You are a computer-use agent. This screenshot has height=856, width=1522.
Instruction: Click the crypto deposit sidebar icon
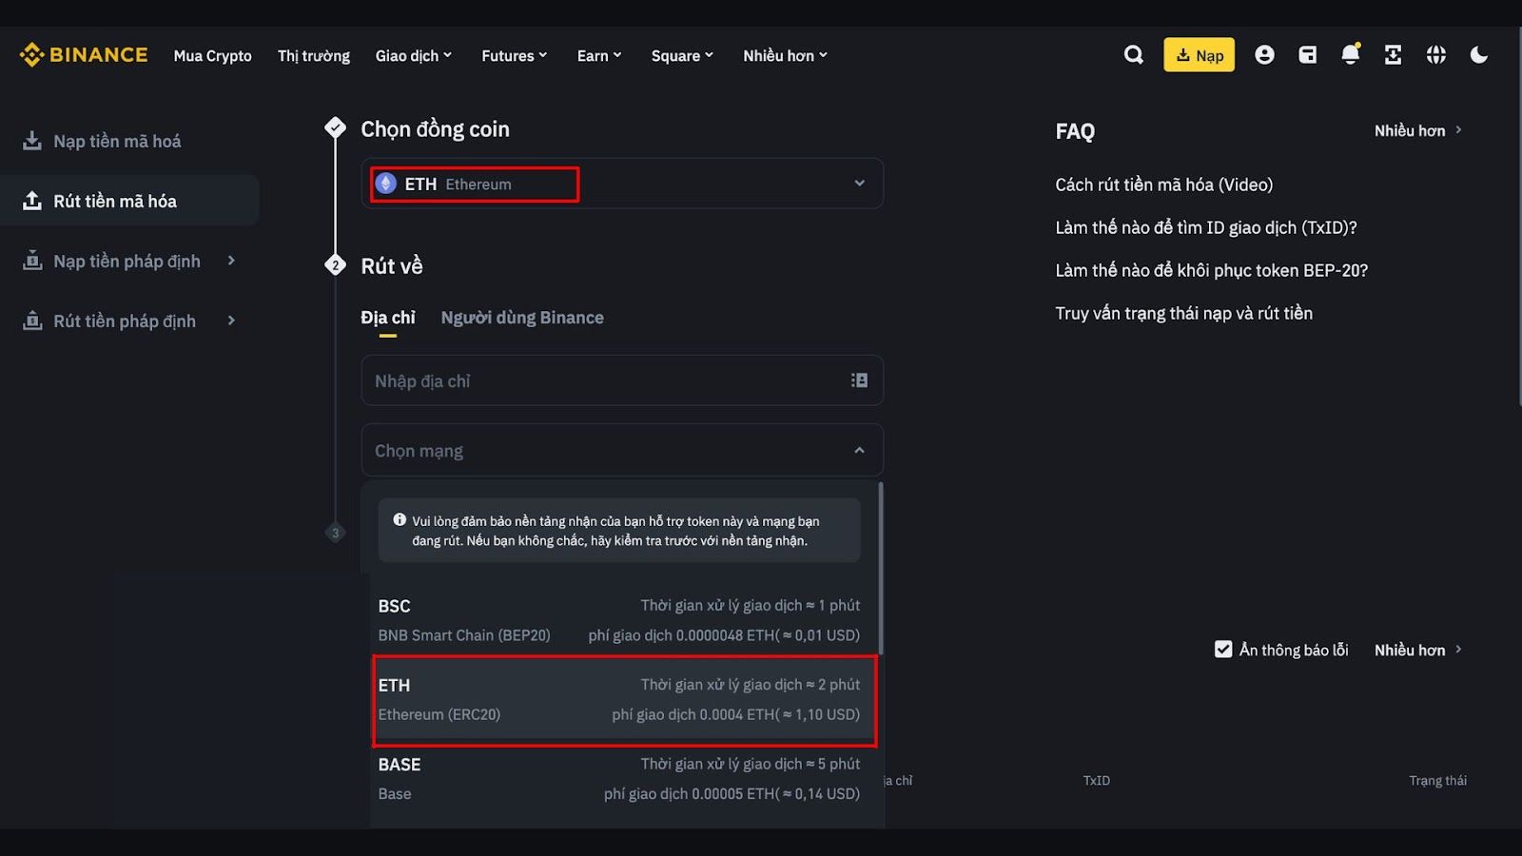pyautogui.click(x=32, y=141)
